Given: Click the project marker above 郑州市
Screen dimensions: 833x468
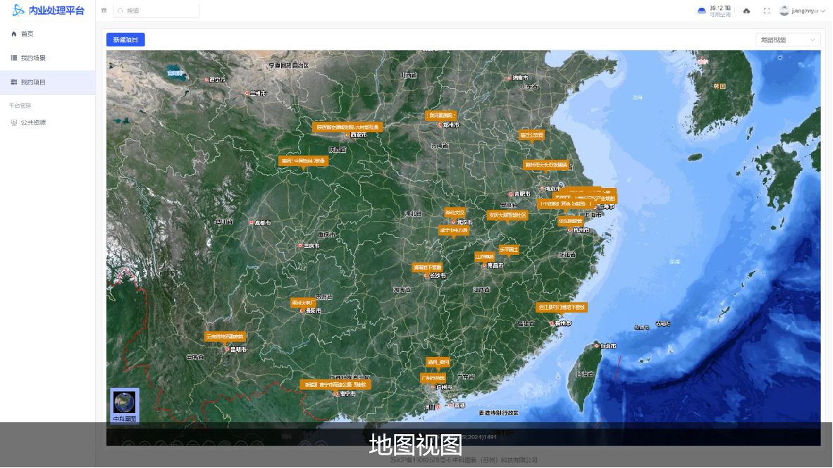Looking at the screenshot, I should tap(440, 115).
